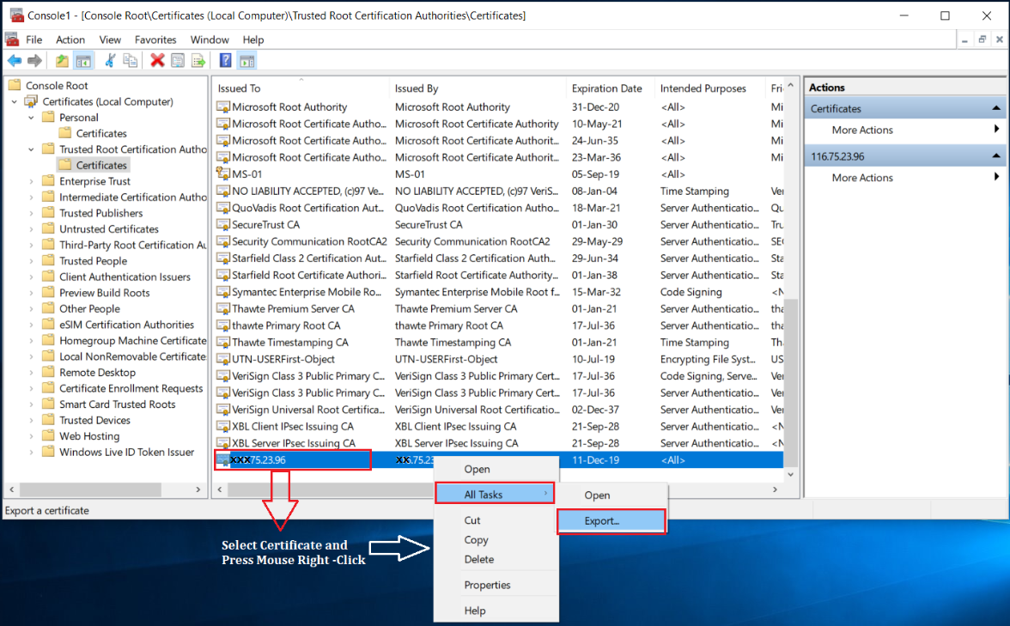
Task: Collapse the Certificates section in Actions pane
Action: point(996,108)
